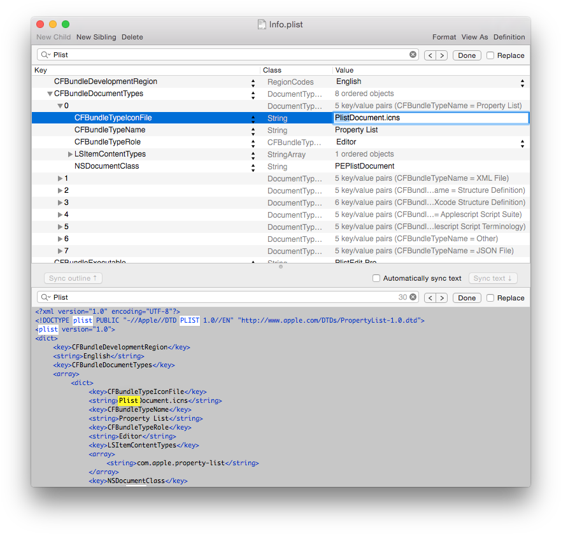Click the 'Property List' value cell
Image resolution: width=561 pixels, height=534 pixels.
pyautogui.click(x=357, y=130)
